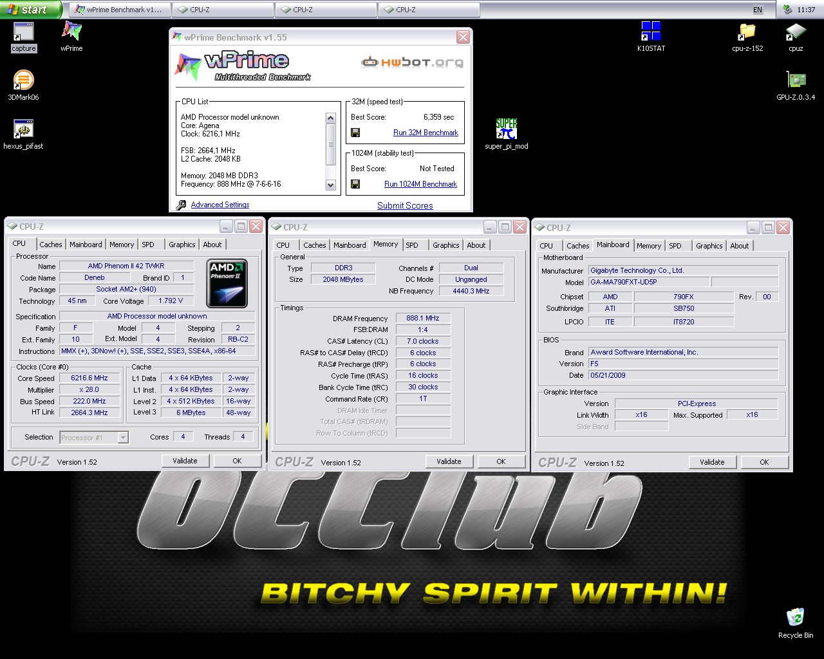The height and width of the screenshot is (659, 824).
Task: Click the BIOS date 05/21/2009
Action: click(684, 375)
